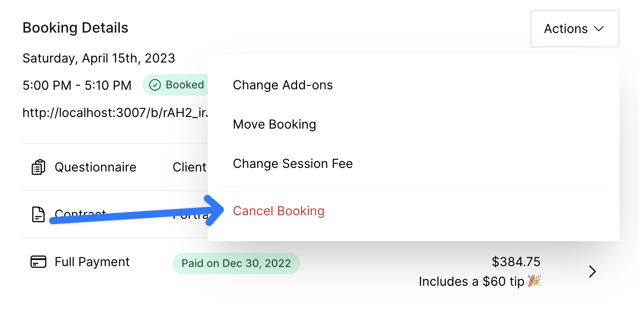639x309 pixels.
Task: Click the Paid on Dec 30, 2022 badge
Action: pyautogui.click(x=236, y=263)
